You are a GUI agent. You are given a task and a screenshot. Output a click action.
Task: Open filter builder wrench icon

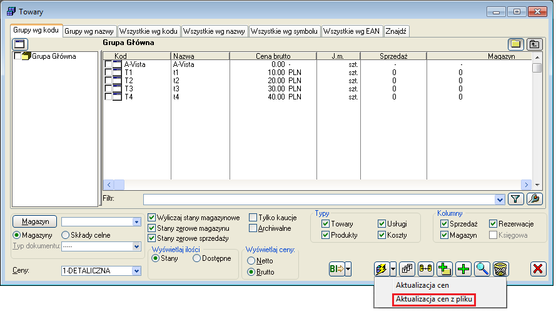tap(534, 199)
